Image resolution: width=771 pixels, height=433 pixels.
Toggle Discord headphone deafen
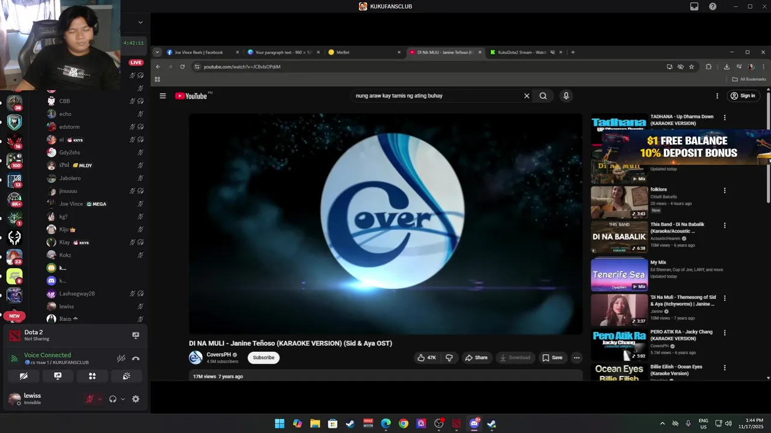pos(113,399)
